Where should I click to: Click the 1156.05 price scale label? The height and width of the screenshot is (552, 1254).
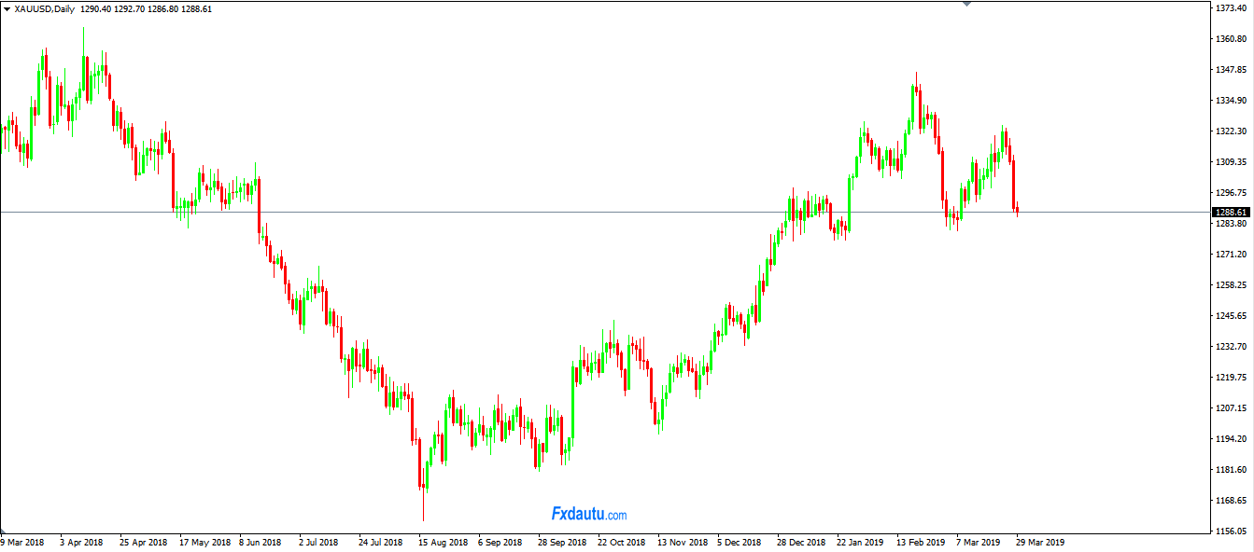pos(1233,531)
